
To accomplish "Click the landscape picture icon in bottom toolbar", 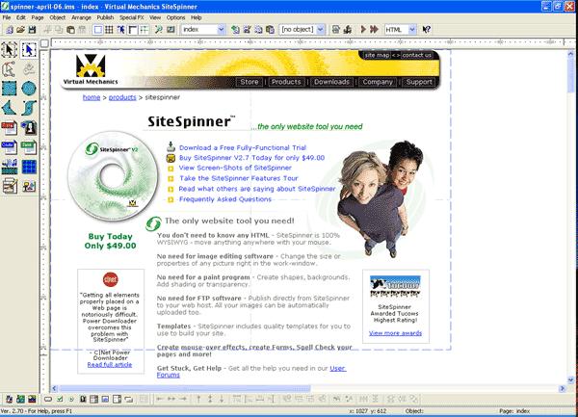I will click(x=32, y=399).
